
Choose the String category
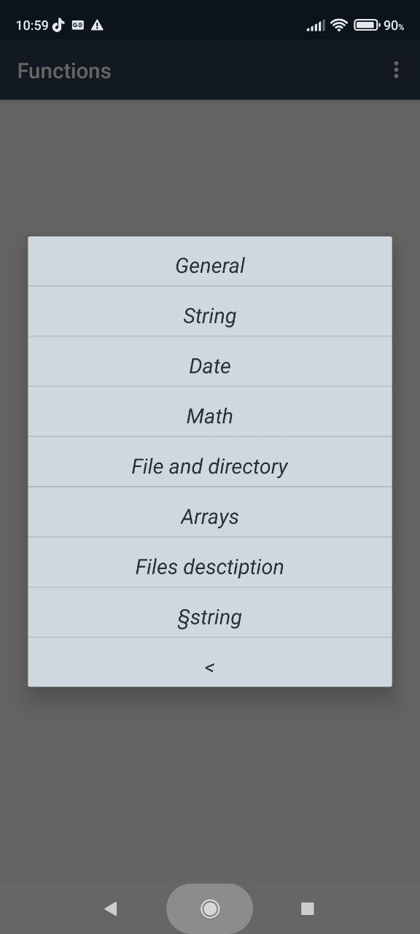[210, 315]
